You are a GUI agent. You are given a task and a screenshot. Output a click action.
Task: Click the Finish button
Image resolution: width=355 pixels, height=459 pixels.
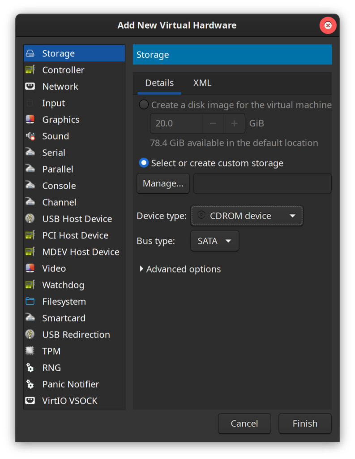(x=305, y=424)
